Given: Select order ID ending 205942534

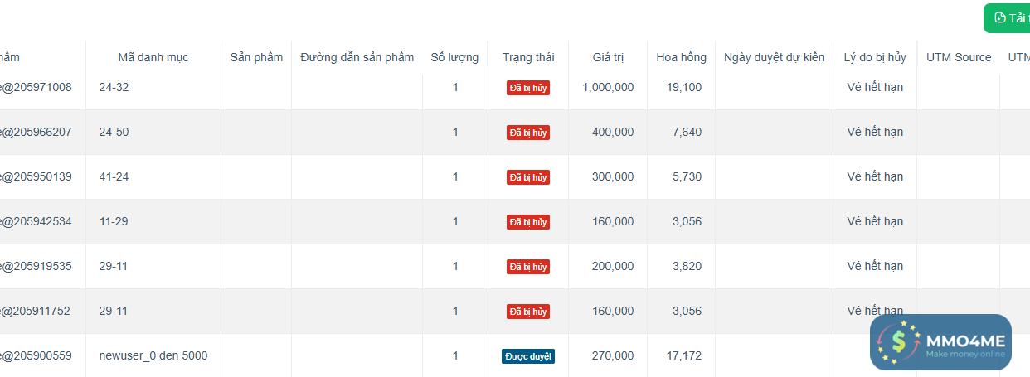Looking at the screenshot, I should (36, 221).
